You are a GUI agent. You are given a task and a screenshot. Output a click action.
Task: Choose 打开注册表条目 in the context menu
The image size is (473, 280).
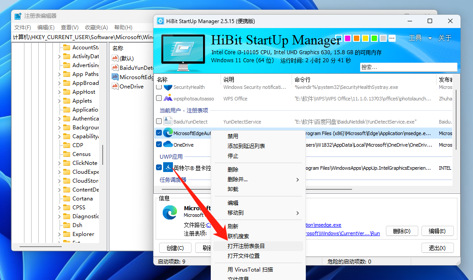pos(258,246)
